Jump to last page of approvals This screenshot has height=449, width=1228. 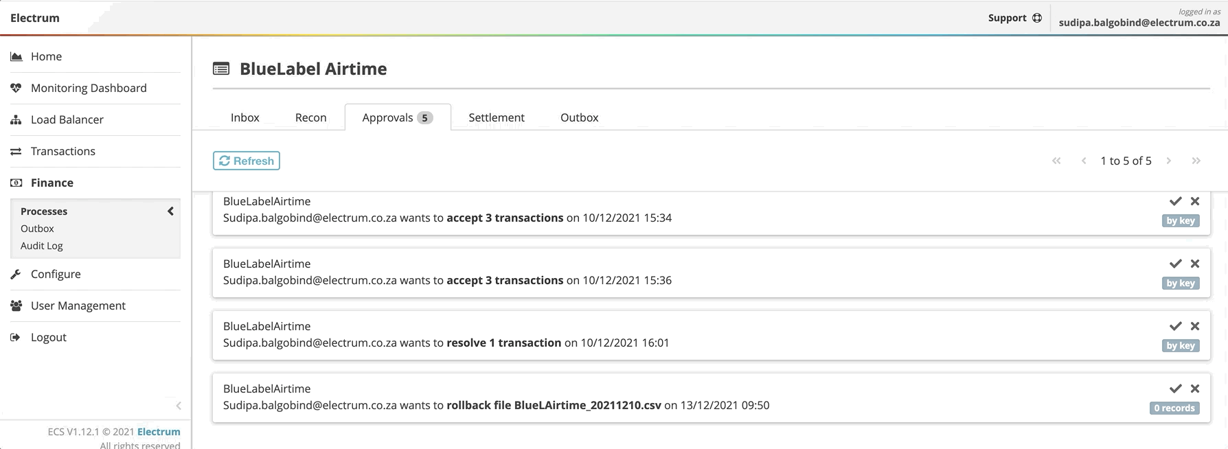(1196, 161)
